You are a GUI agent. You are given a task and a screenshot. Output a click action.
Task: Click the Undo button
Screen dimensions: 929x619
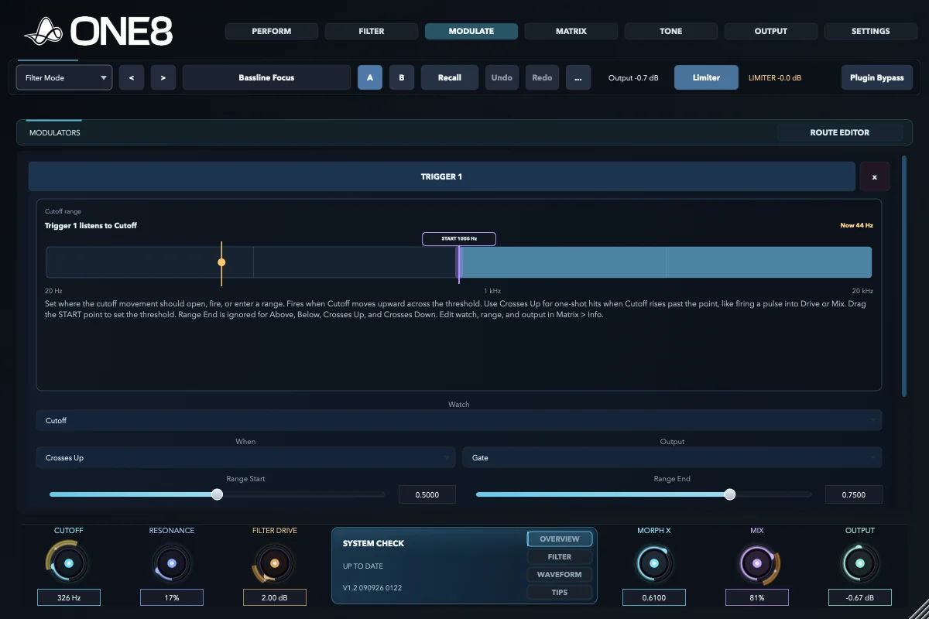click(502, 77)
